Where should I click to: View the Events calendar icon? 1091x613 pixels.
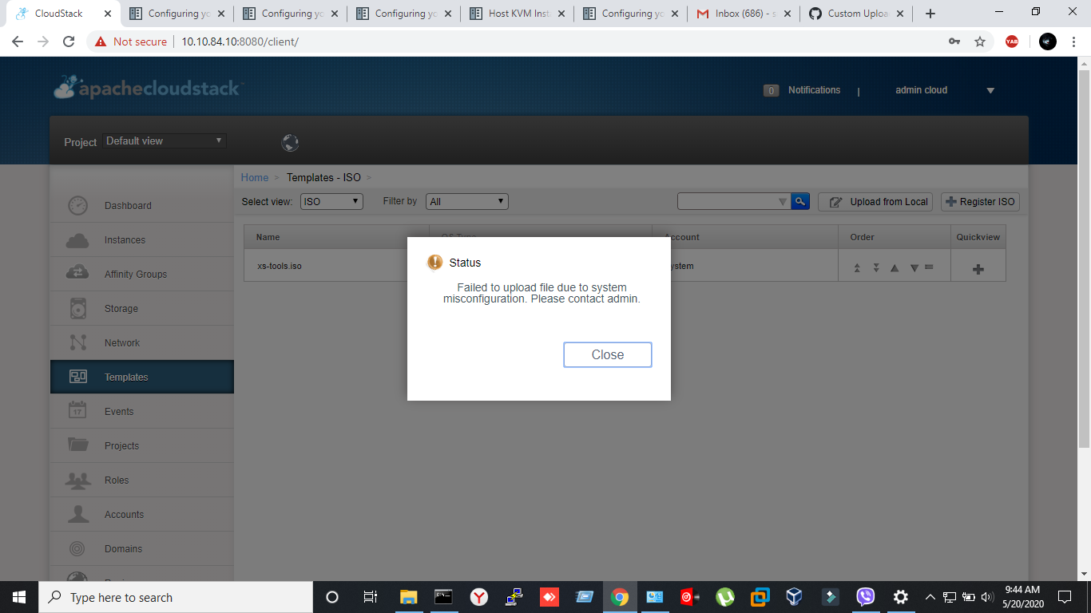[x=77, y=411]
